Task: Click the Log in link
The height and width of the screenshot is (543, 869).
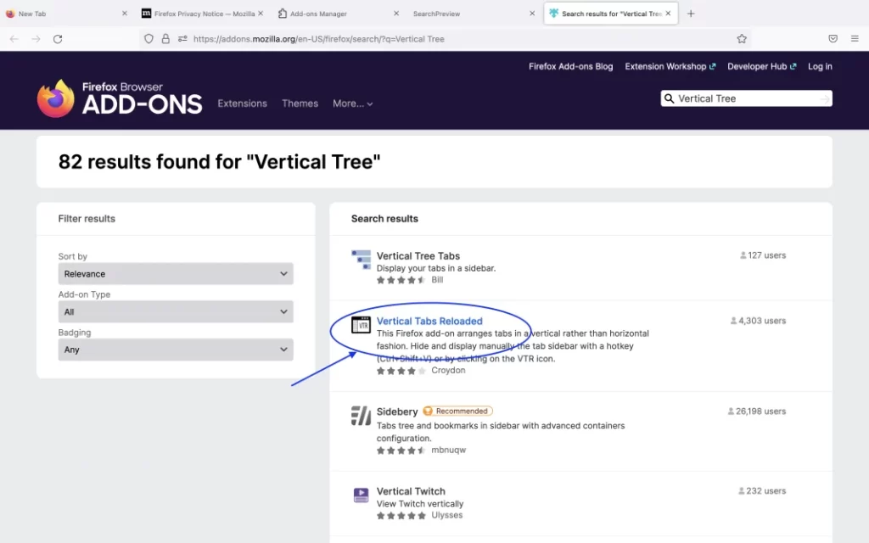Action: (820, 66)
